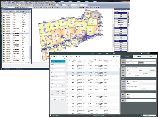
Task: Tick the lower-left checkbox of the four filter checkboxes
Action: [x=56, y=93]
